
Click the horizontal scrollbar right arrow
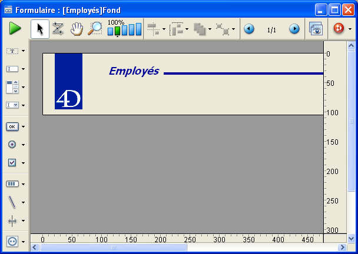point(342,248)
